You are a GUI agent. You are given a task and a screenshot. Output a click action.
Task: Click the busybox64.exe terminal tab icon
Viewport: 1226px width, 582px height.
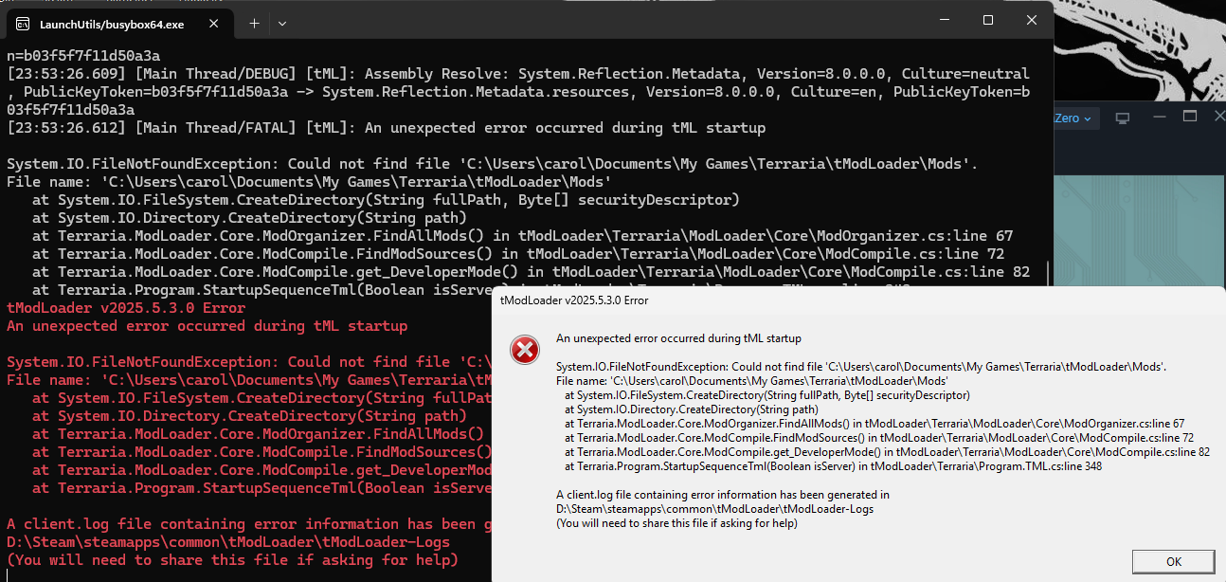[24, 22]
